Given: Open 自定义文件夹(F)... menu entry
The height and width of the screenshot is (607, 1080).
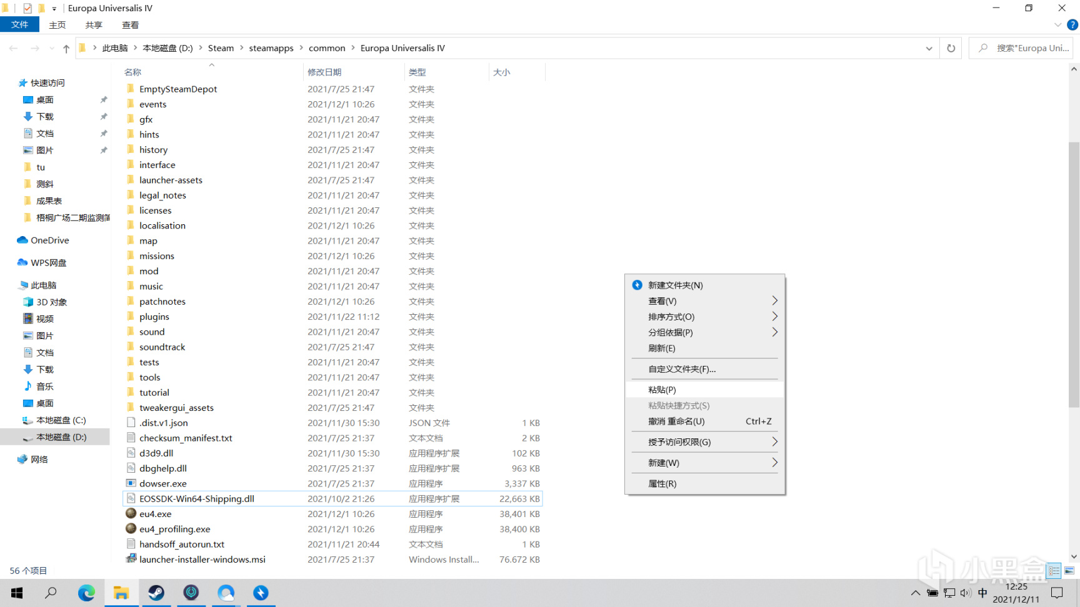Looking at the screenshot, I should click(705, 369).
